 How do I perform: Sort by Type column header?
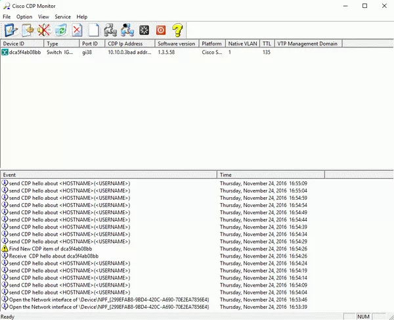point(62,43)
